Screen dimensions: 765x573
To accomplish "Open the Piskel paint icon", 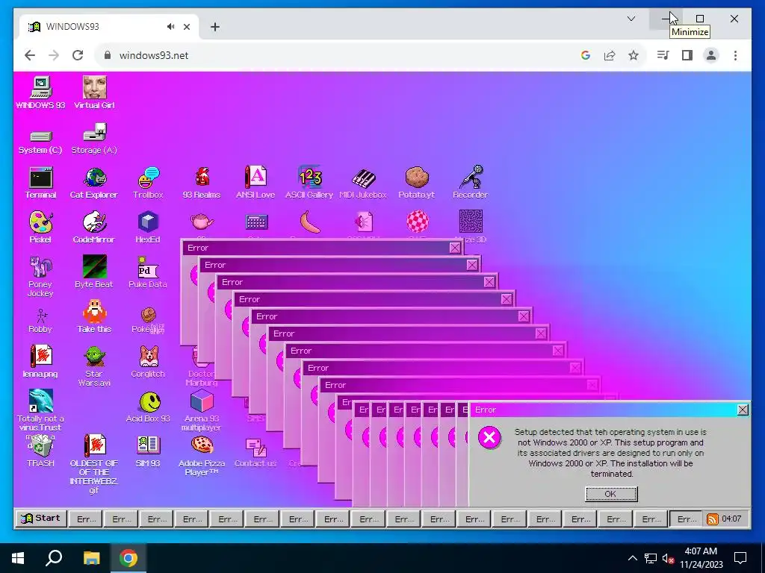I will [40, 228].
